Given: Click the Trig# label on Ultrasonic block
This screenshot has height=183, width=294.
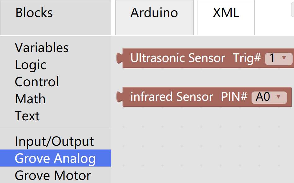Looking at the screenshot, I should coord(247,58).
